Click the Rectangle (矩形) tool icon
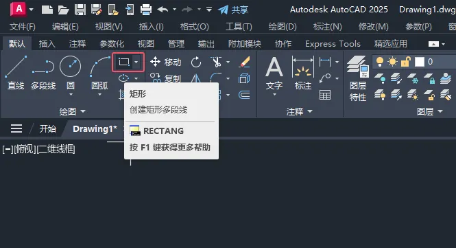 coord(124,62)
